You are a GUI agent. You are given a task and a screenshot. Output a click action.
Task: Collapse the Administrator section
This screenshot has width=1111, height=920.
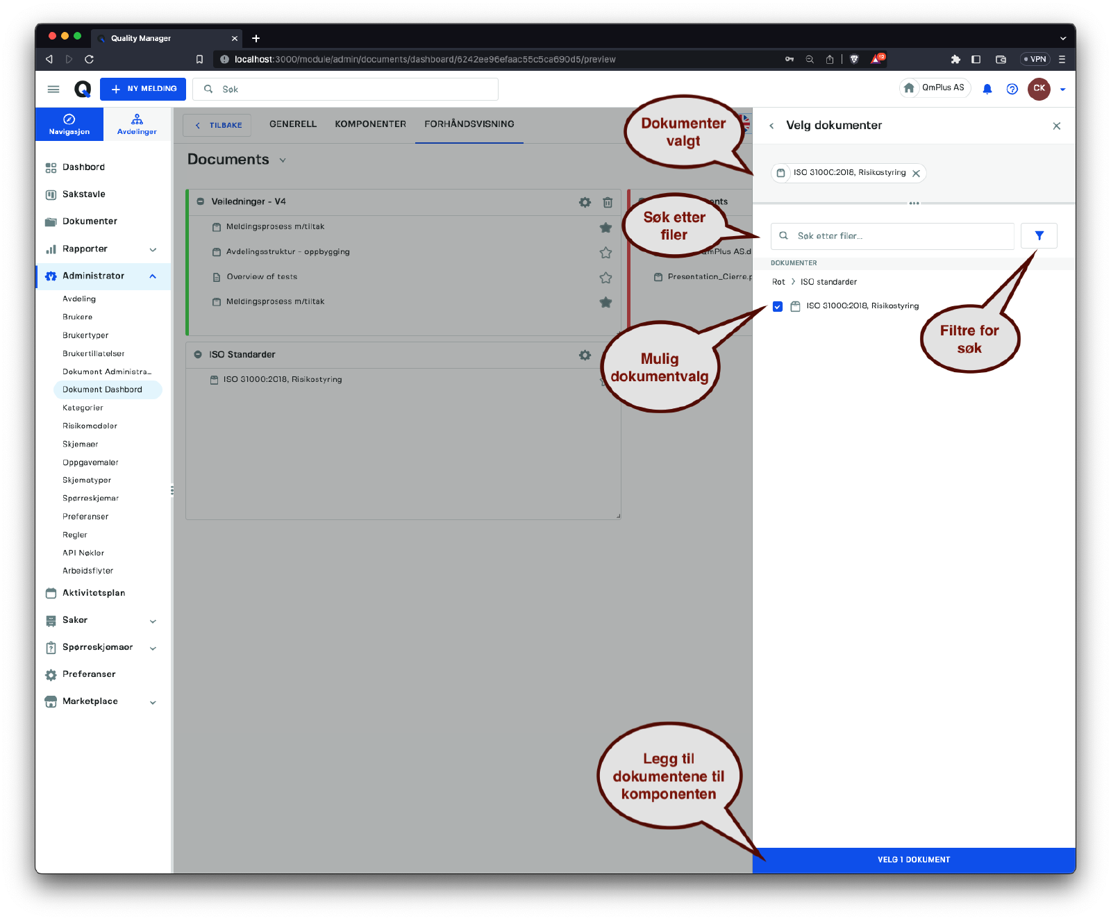tap(153, 276)
